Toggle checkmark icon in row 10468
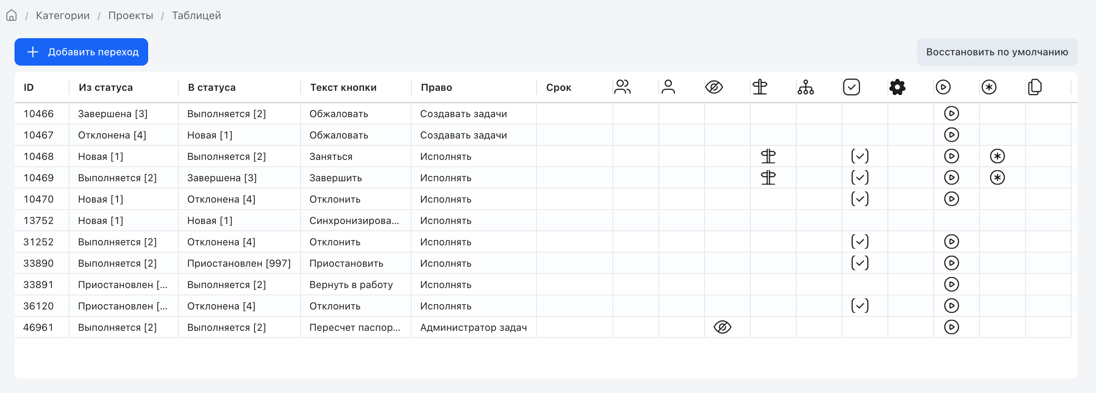This screenshot has height=393, width=1096. tap(860, 156)
